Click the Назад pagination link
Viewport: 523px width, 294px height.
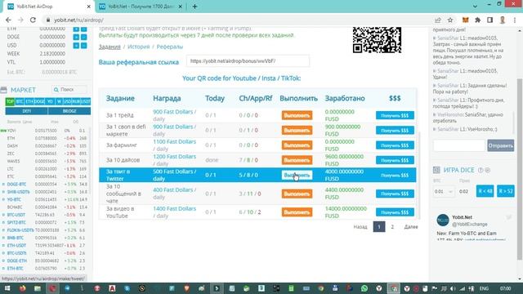(360, 227)
